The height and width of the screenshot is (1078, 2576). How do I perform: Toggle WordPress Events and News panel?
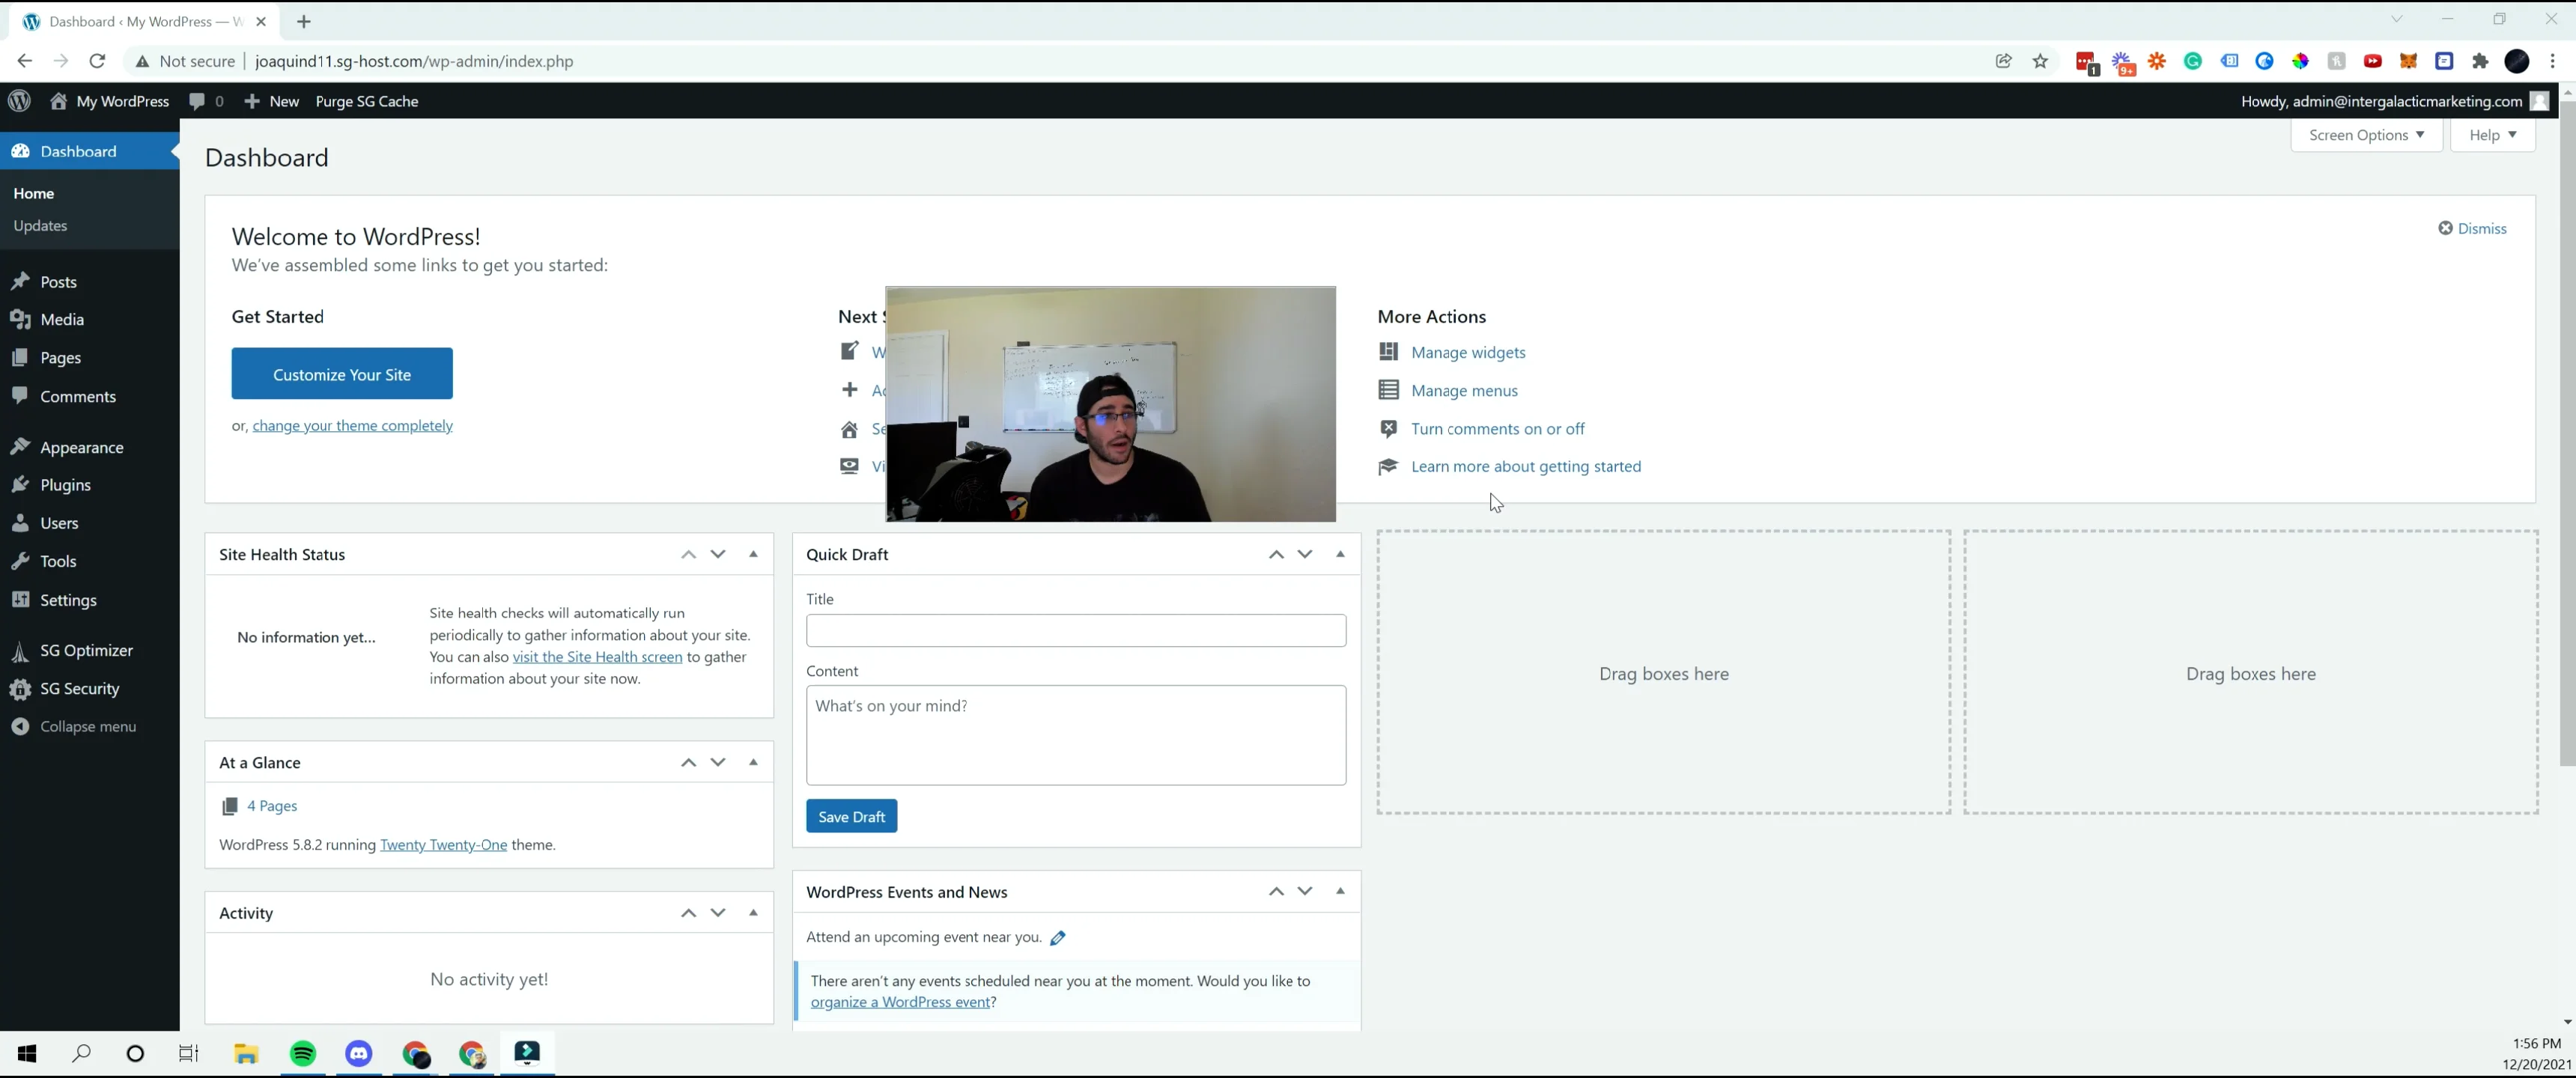1341,891
